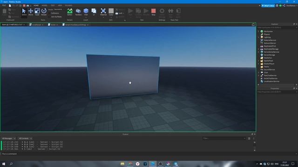Open Telegram from taskbar
The image size is (298, 167).
point(176,164)
